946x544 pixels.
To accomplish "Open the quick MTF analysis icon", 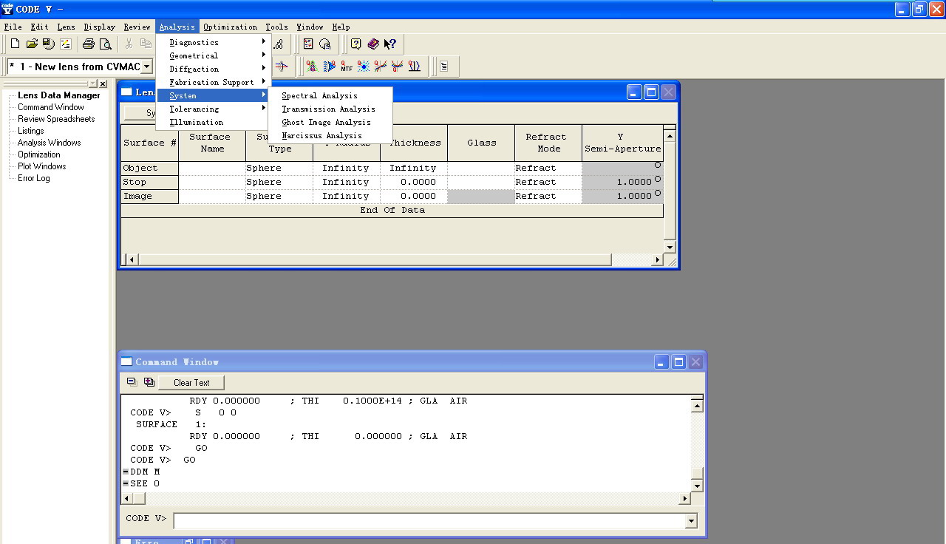I will pos(347,67).
